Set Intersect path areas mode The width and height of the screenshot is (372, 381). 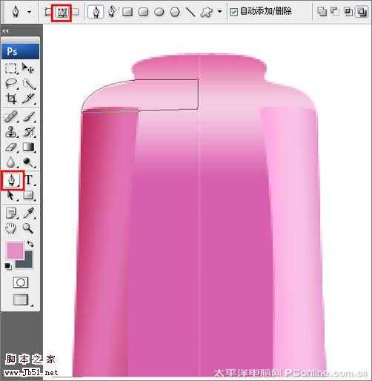348,11
